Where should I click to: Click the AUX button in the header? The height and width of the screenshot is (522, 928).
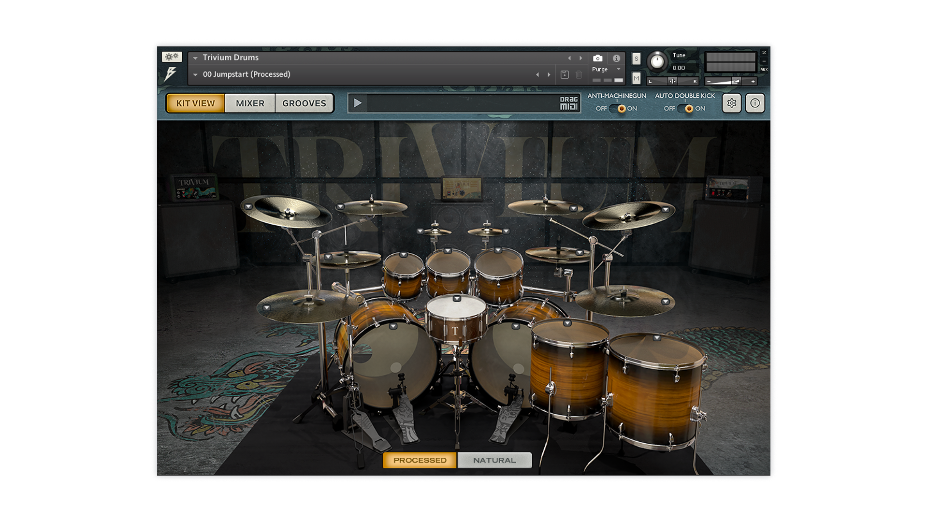tap(764, 69)
